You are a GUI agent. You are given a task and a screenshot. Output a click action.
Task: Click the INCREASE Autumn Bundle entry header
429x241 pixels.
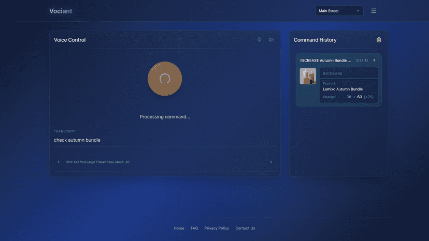coord(338,61)
